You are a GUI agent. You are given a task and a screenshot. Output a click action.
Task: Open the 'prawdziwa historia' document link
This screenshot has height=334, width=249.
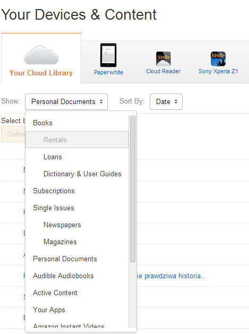(x=171, y=276)
